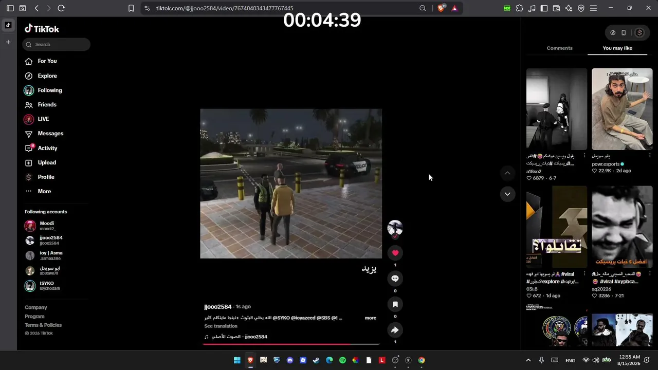Open Brave Rewards triangle icon
The width and height of the screenshot is (658, 370).
point(454,8)
